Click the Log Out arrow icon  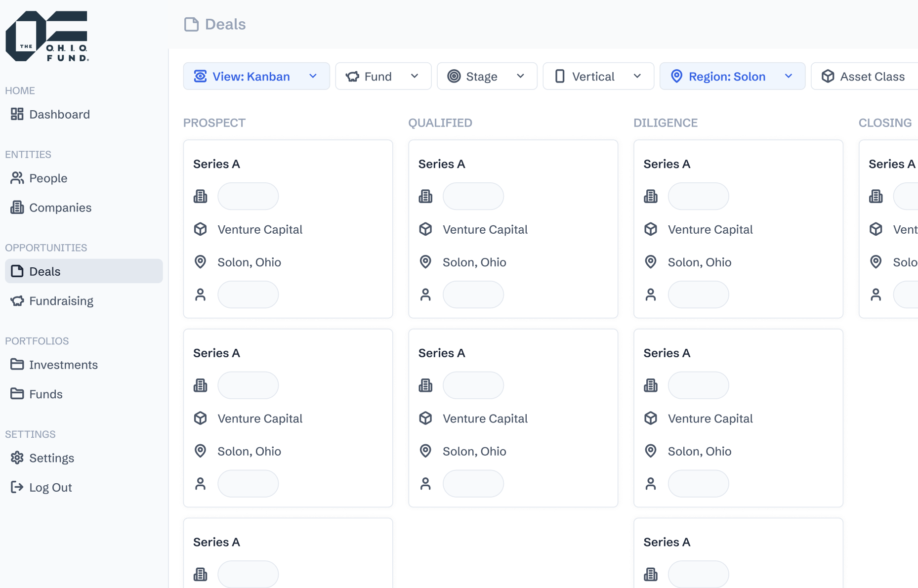click(x=17, y=487)
